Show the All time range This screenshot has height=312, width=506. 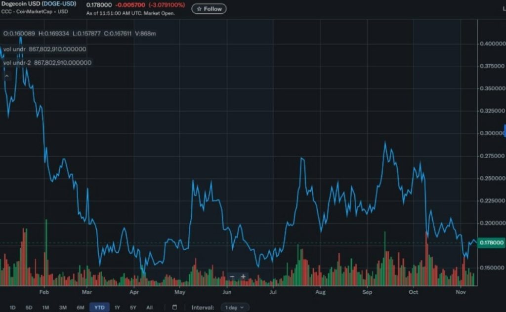pyautogui.click(x=149, y=308)
